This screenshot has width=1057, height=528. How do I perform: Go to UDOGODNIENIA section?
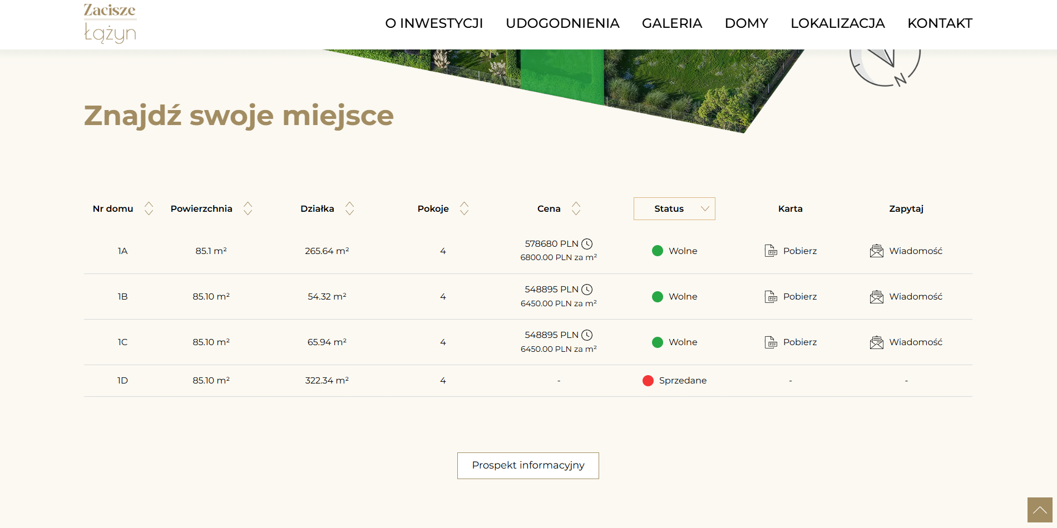pyautogui.click(x=562, y=23)
